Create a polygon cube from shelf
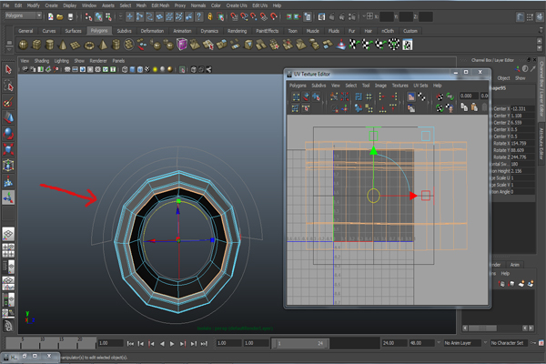 pos(36,45)
